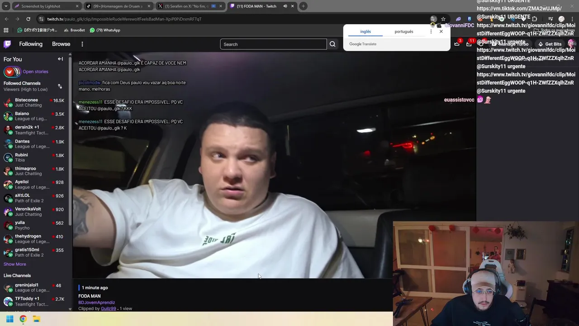This screenshot has width=579, height=326.
Task: Open Rubini Tibia channel row
Action: [34, 157]
